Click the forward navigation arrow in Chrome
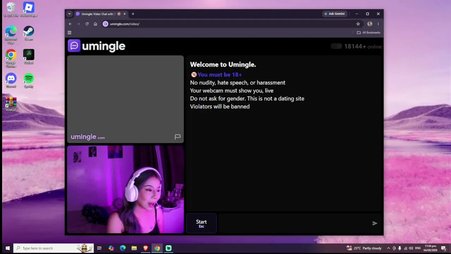 [79, 24]
